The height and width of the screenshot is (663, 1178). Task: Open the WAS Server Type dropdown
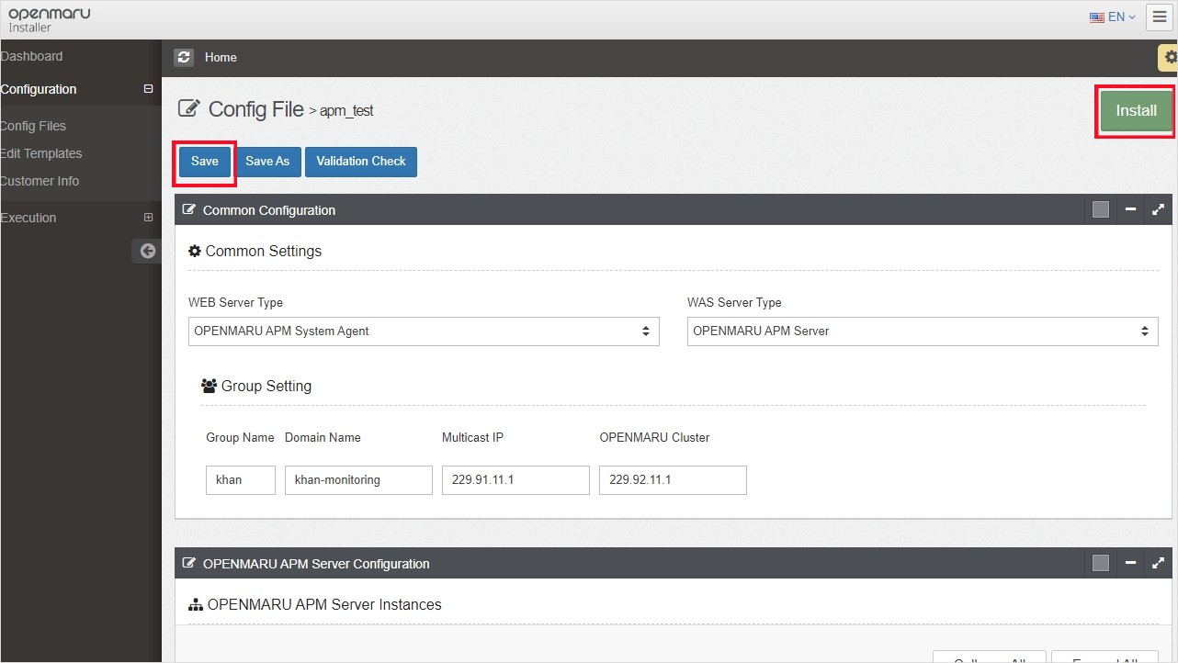pyautogui.click(x=922, y=331)
